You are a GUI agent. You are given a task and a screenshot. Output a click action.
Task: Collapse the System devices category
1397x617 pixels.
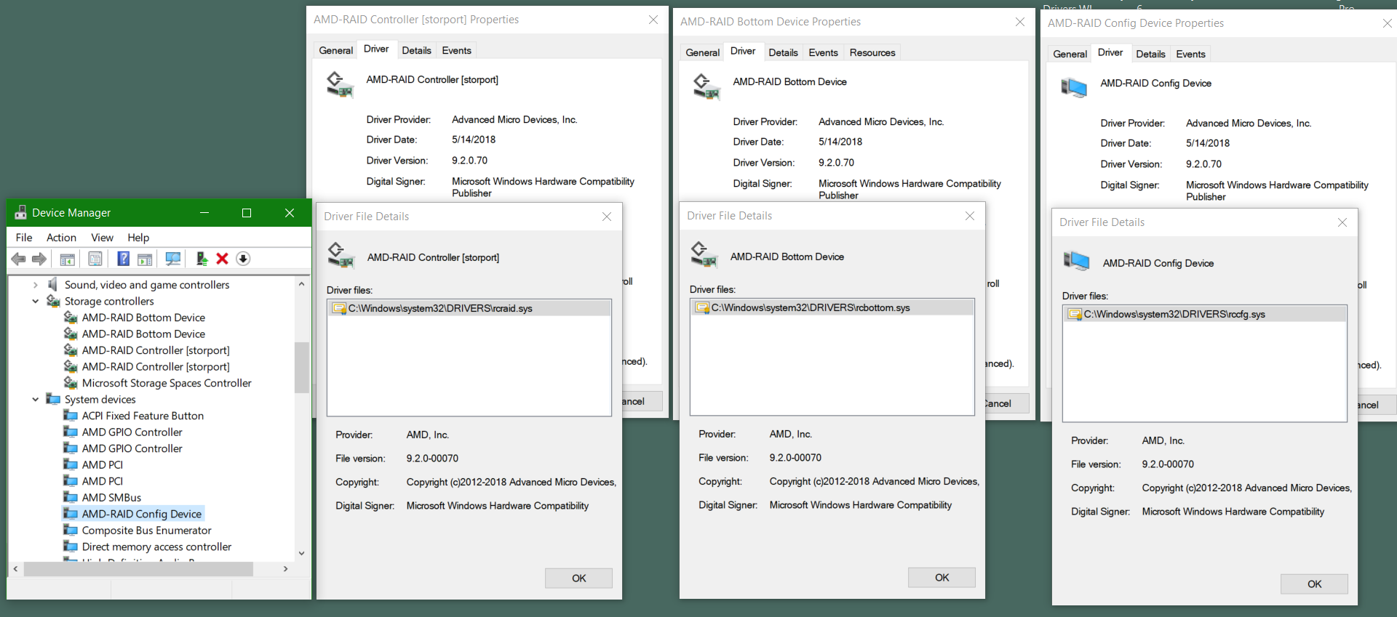click(35, 399)
